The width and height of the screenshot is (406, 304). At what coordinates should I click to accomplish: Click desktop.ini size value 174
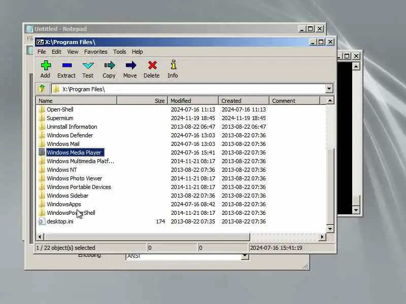click(x=160, y=221)
